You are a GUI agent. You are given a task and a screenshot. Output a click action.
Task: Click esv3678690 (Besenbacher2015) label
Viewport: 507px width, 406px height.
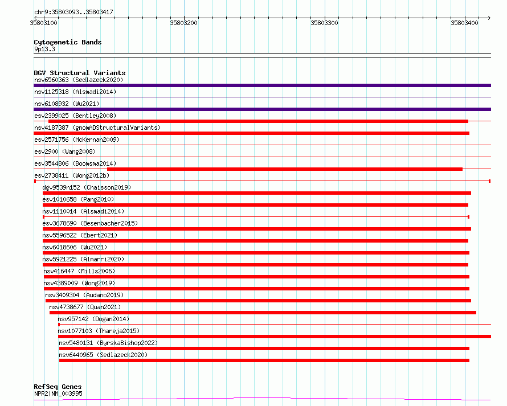(x=90, y=223)
